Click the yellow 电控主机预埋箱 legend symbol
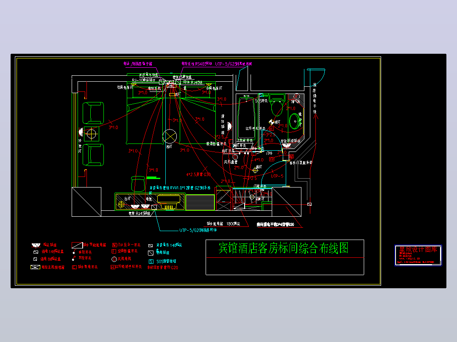This screenshot has height=342, width=457. 35,267
